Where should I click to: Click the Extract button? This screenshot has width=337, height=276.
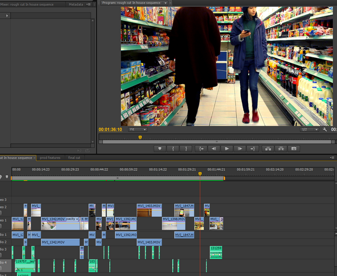[x=281, y=148]
